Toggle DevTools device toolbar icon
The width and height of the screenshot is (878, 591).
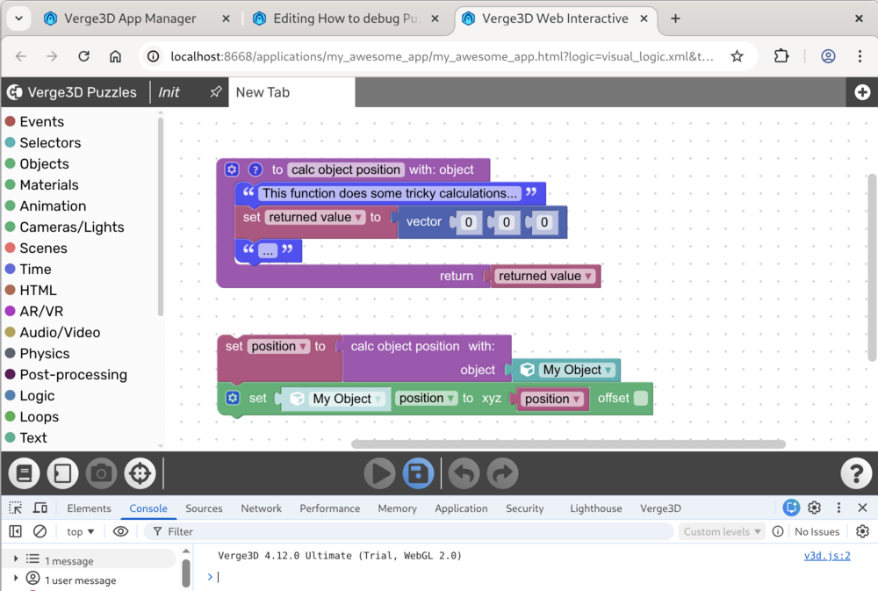[x=40, y=508]
